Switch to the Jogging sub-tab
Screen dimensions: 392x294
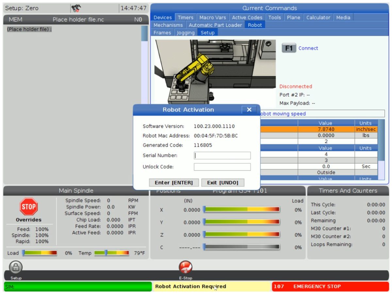[186, 33]
